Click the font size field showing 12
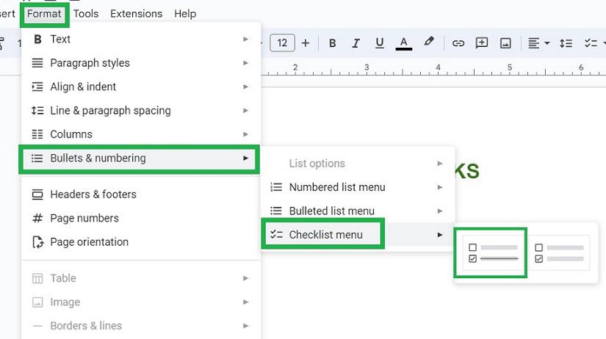The height and width of the screenshot is (339, 606). [283, 43]
